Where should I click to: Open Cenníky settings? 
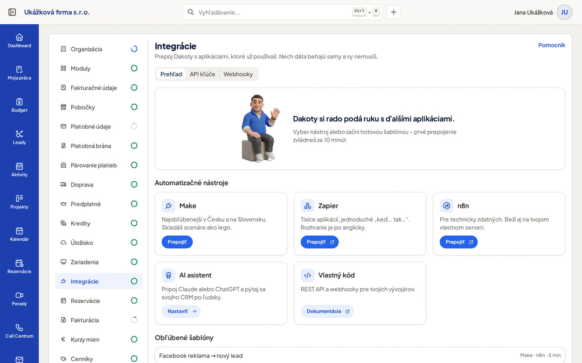point(99,359)
